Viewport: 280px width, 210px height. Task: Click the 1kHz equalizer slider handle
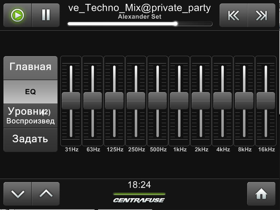point(179,101)
